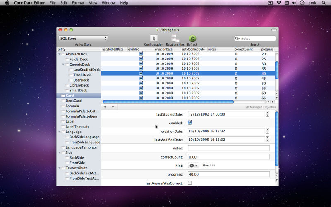Toggle the enabled checkbox in the progress 35 row
This screenshot has height=207, width=331.
pos(141,68)
